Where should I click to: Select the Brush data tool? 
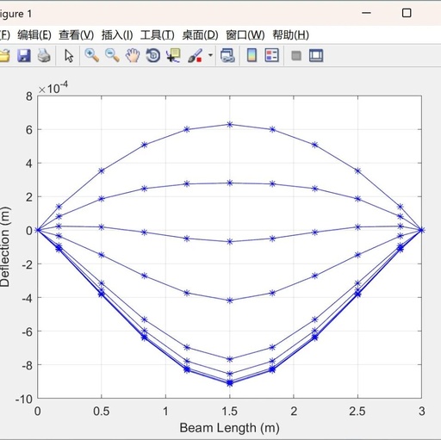click(196, 55)
